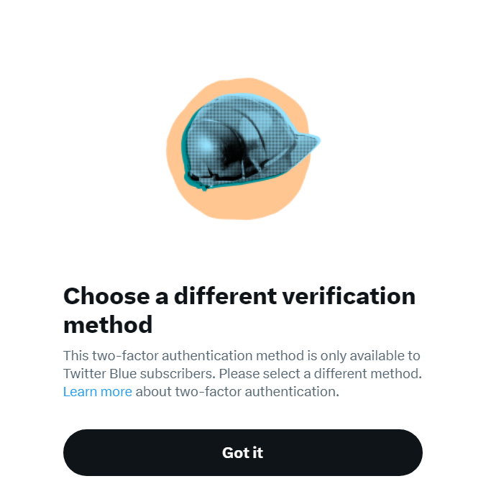The width and height of the screenshot is (486, 494).
Task: Click the 'Choose a different verification' heading line
Action: coord(239,296)
